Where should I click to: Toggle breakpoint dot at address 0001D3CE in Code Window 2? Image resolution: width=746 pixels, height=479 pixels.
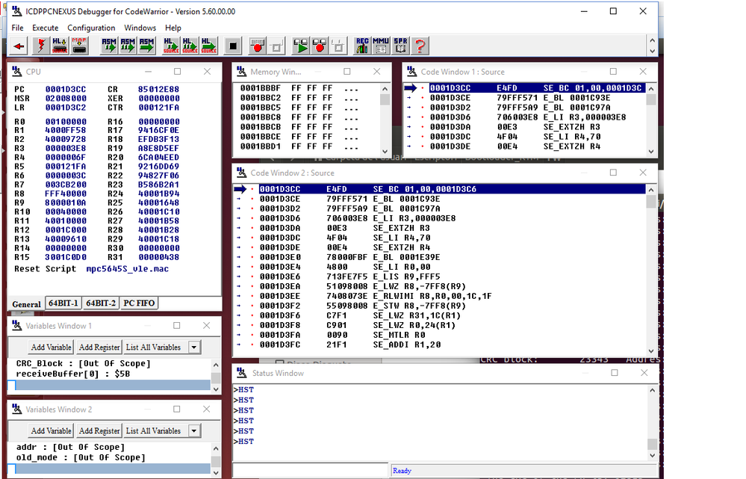[252, 199]
